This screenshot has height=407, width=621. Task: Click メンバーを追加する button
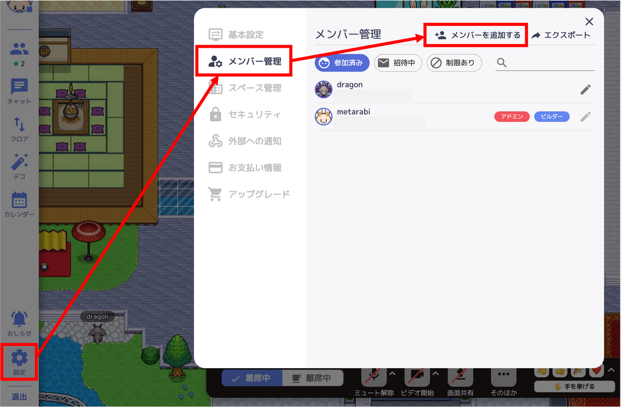tap(476, 35)
